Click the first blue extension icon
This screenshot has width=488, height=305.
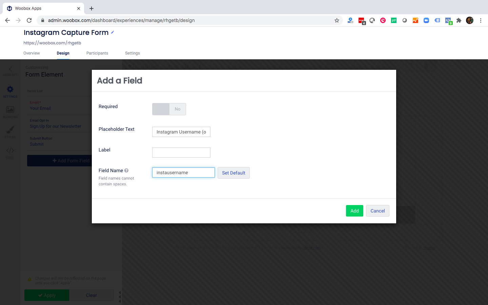pos(350,20)
